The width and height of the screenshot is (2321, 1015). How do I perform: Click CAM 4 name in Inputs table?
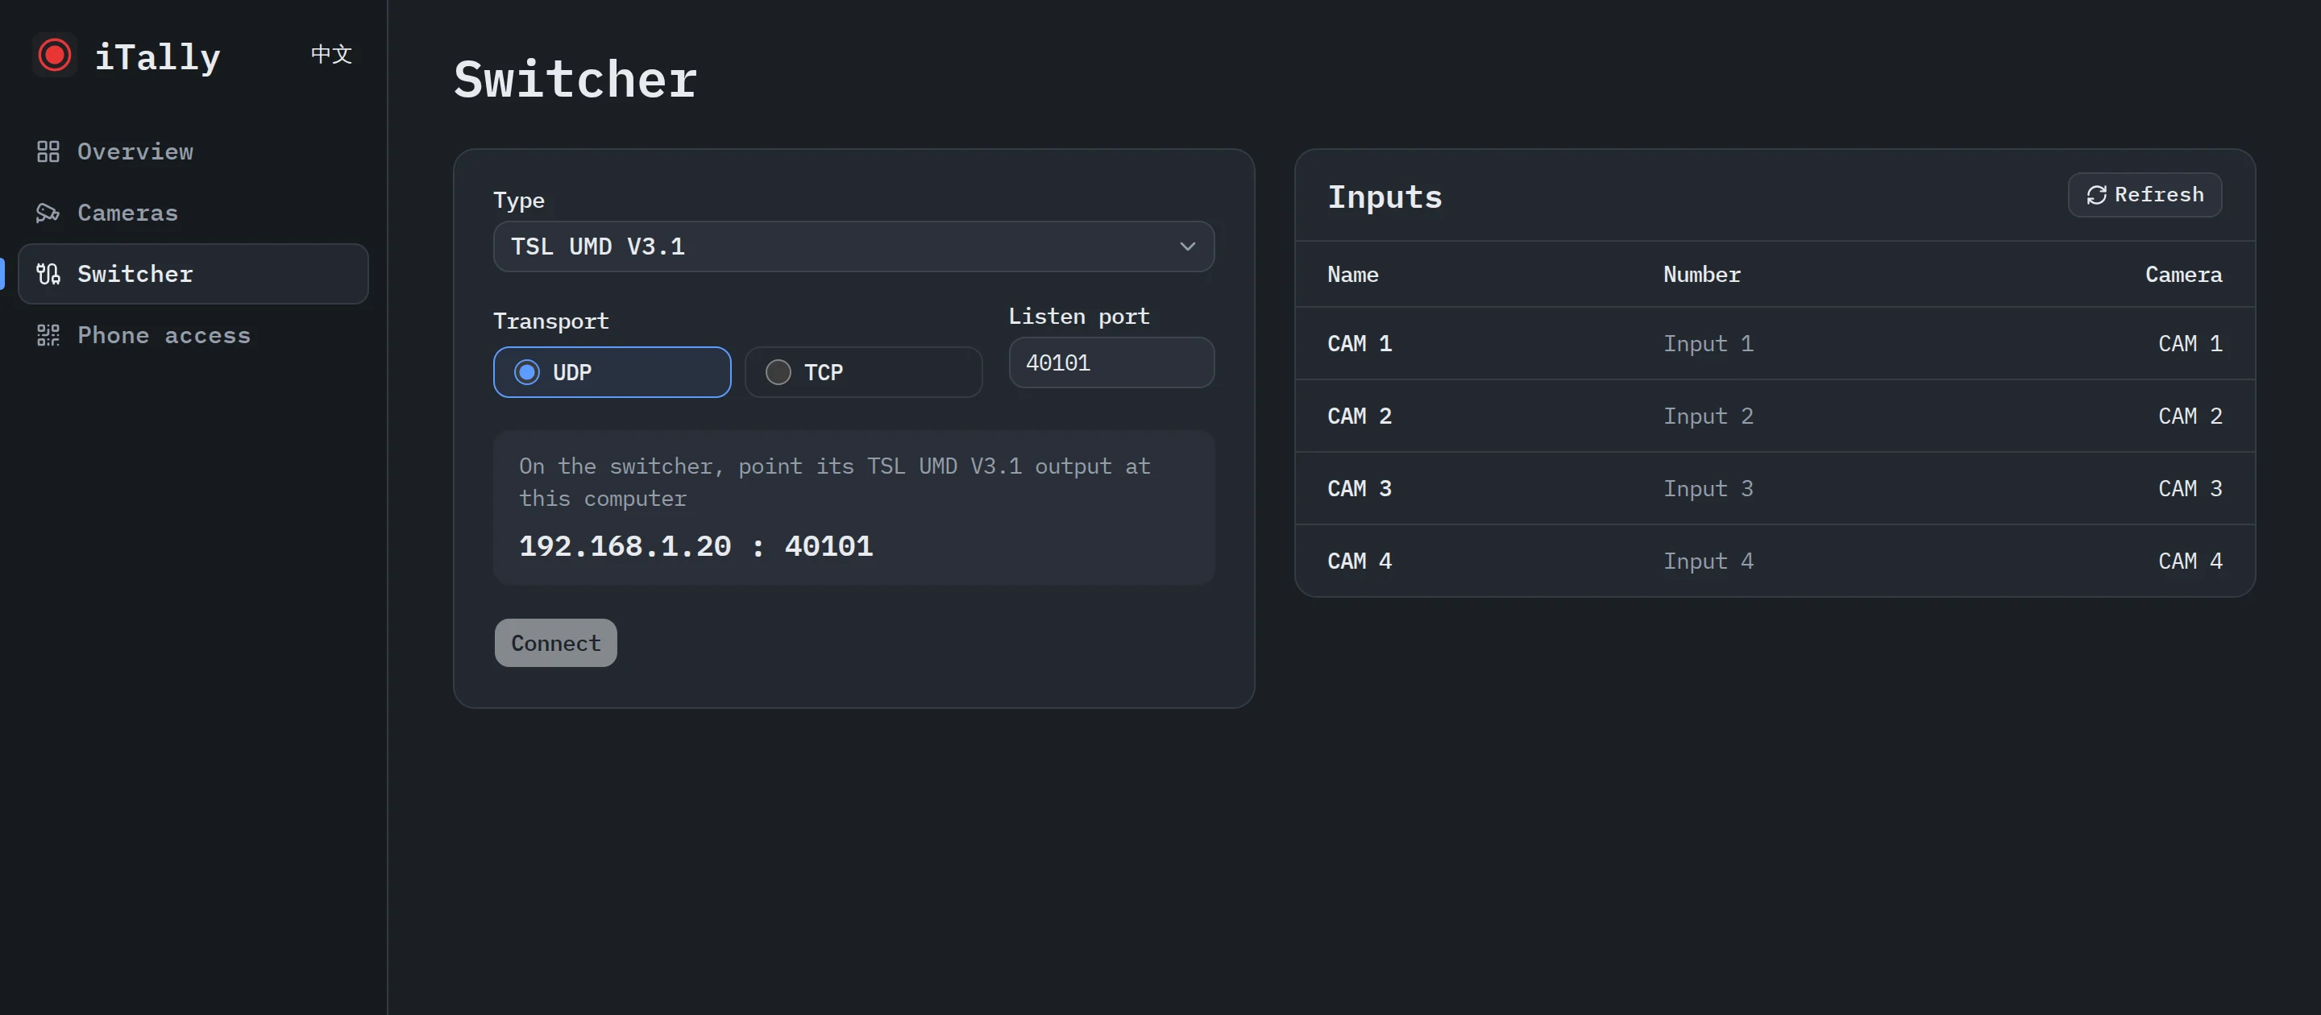point(1360,561)
